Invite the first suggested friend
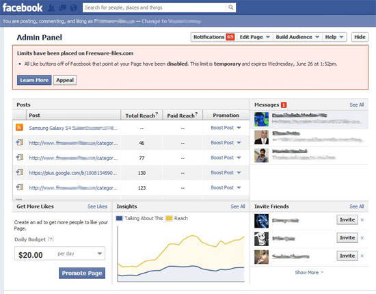The width and height of the screenshot is (376, 294). (347, 219)
